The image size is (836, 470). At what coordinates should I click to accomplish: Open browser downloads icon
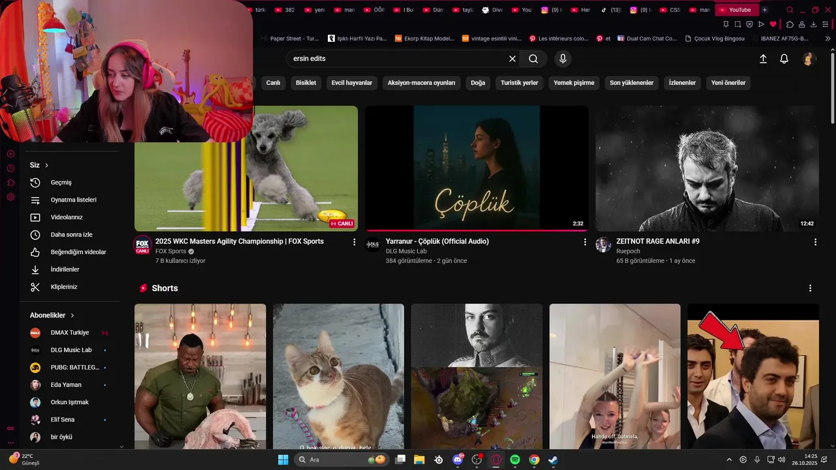[x=814, y=24]
